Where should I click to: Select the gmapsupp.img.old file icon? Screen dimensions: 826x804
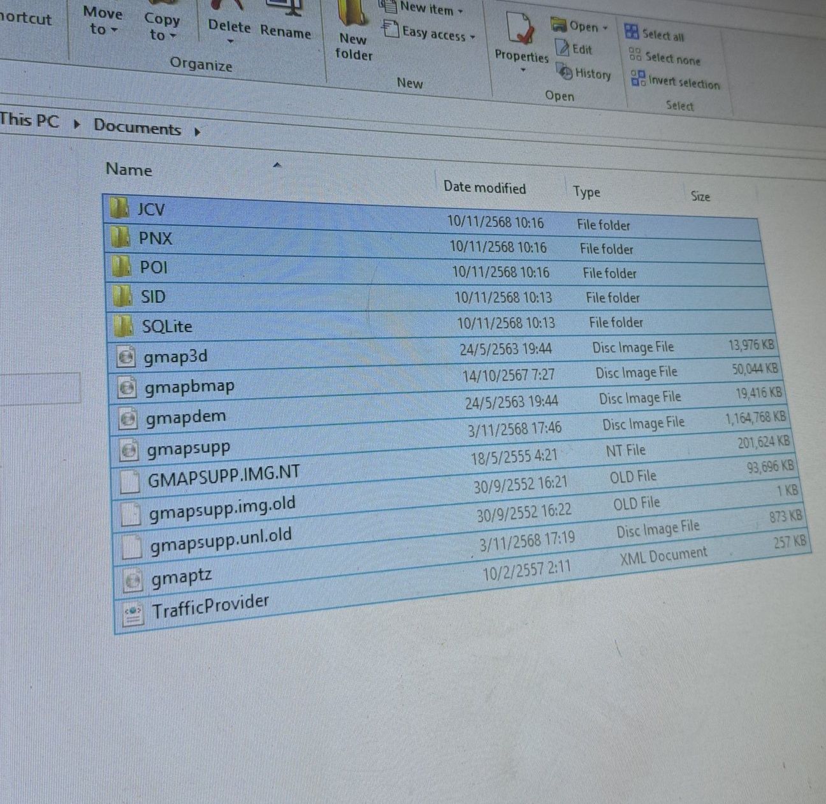pyautogui.click(x=131, y=514)
